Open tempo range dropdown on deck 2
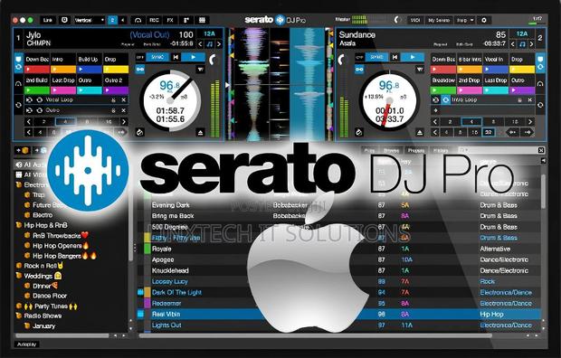 pos(419,69)
